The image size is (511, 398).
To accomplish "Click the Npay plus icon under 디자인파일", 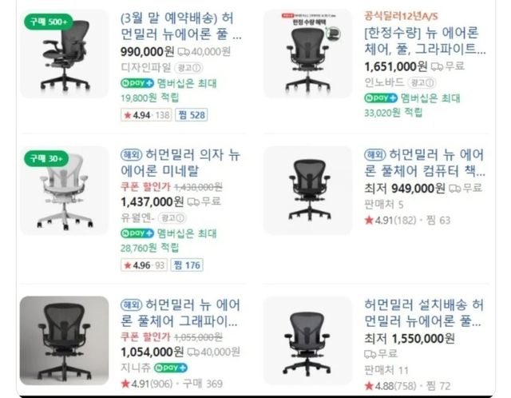I will 137,83.
